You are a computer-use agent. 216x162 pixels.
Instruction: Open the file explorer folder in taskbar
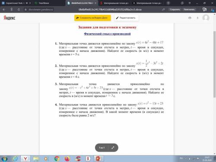(35, 159)
